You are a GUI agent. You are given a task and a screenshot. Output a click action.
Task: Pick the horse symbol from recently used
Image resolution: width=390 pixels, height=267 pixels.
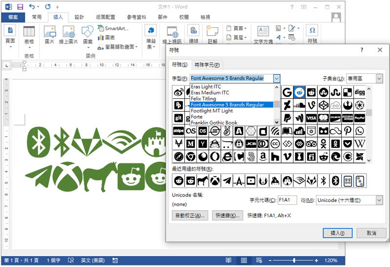pyautogui.click(x=203, y=180)
